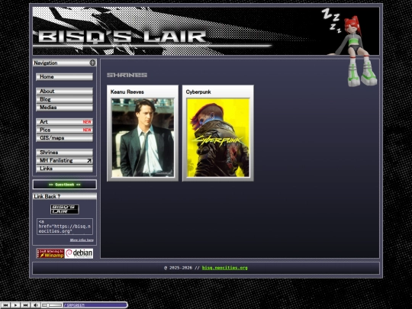Click the Bisq's Lair header banner title
This screenshot has width=412, height=309.
[122, 37]
